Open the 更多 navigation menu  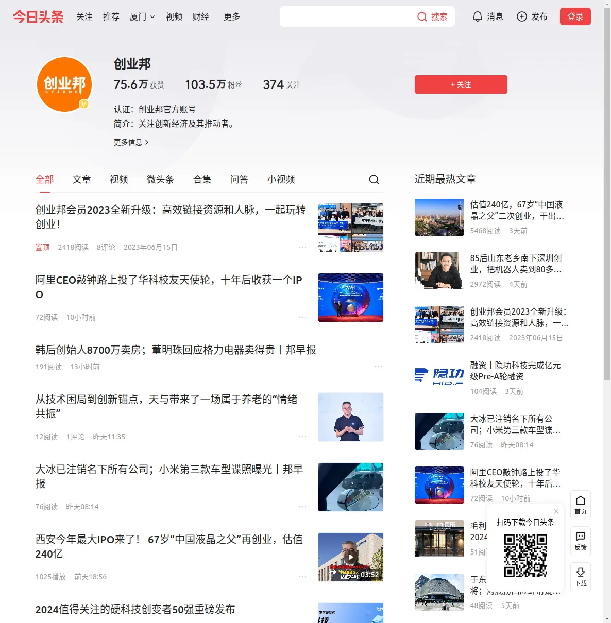pyautogui.click(x=232, y=16)
